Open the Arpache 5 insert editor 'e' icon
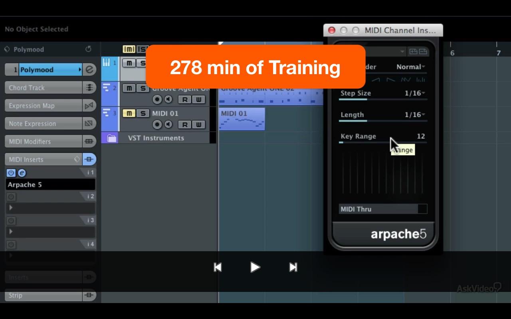 click(22, 173)
